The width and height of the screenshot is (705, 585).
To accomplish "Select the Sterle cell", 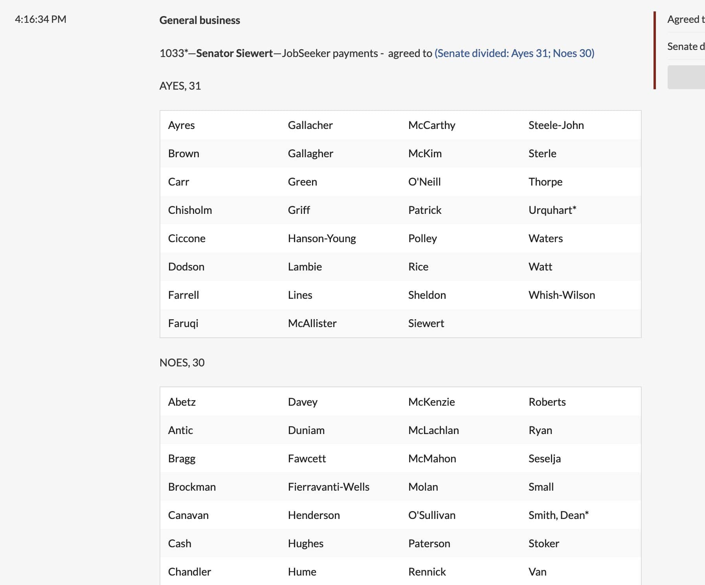I will point(581,153).
